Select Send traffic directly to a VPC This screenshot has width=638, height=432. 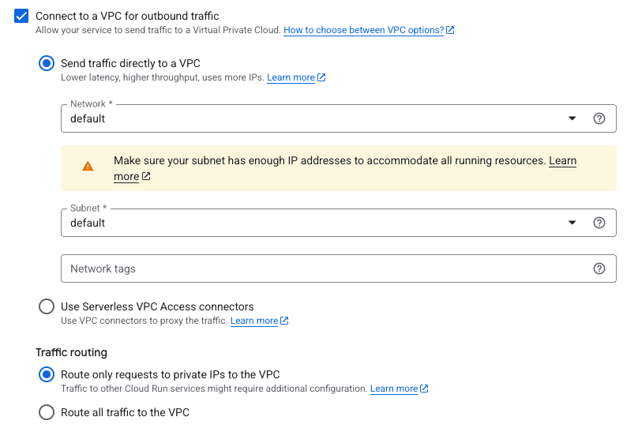click(x=47, y=63)
